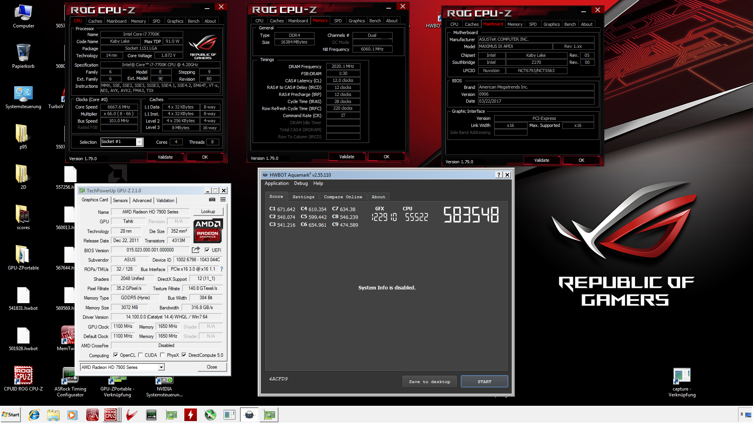Screen dimensions: 753x423
Task: Expand the AMD Radeon HD 7900 Series dropdown
Action: point(161,367)
